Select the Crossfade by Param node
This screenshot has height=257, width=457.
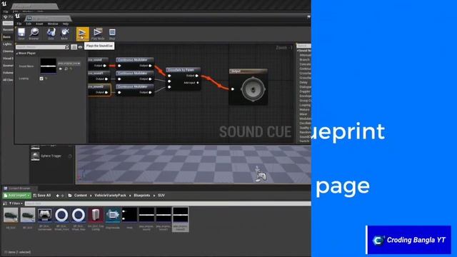[x=184, y=79]
